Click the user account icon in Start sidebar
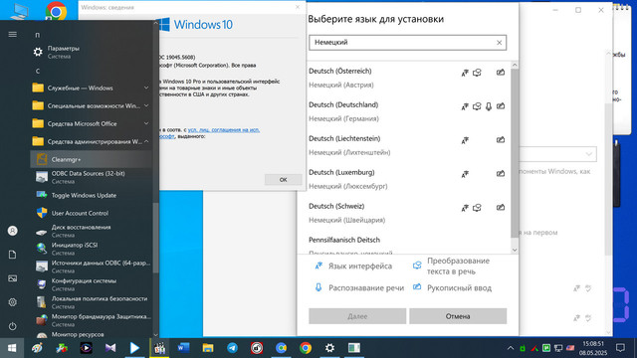 point(13,231)
